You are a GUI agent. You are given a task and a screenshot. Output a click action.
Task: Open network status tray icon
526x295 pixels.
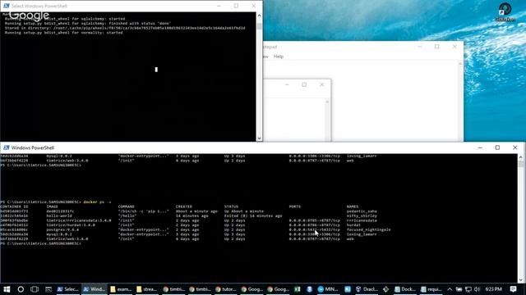(x=468, y=289)
